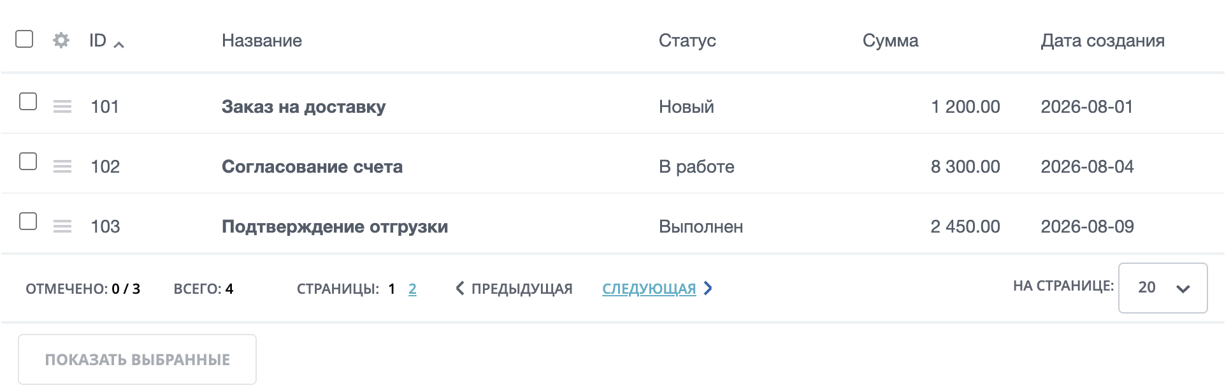Sort by the Дата создания column header
1231x390 pixels.
point(1103,41)
